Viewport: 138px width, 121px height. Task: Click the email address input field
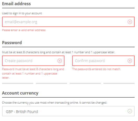68,22
